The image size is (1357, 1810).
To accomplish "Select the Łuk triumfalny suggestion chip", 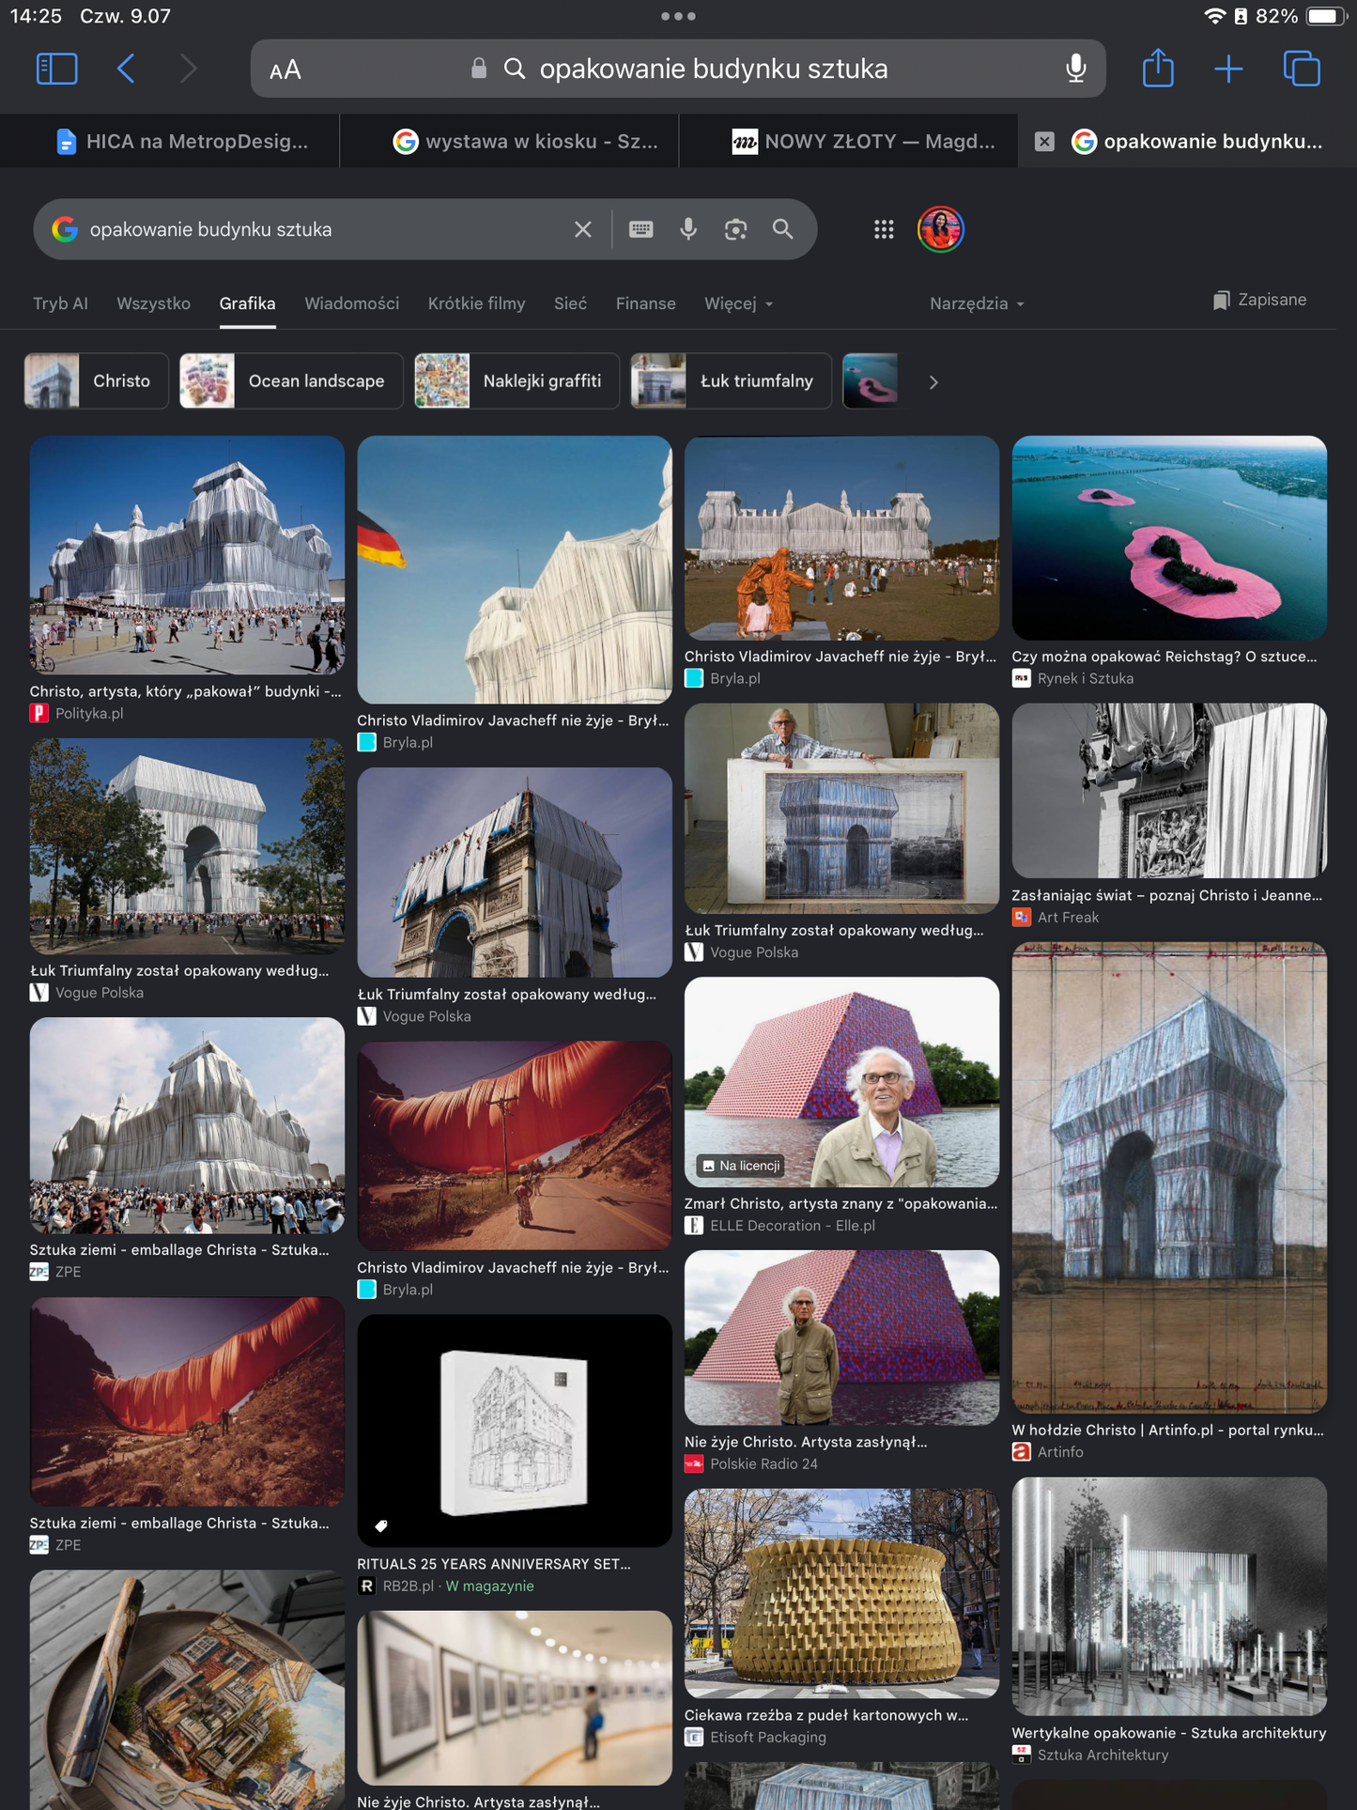I will click(731, 380).
